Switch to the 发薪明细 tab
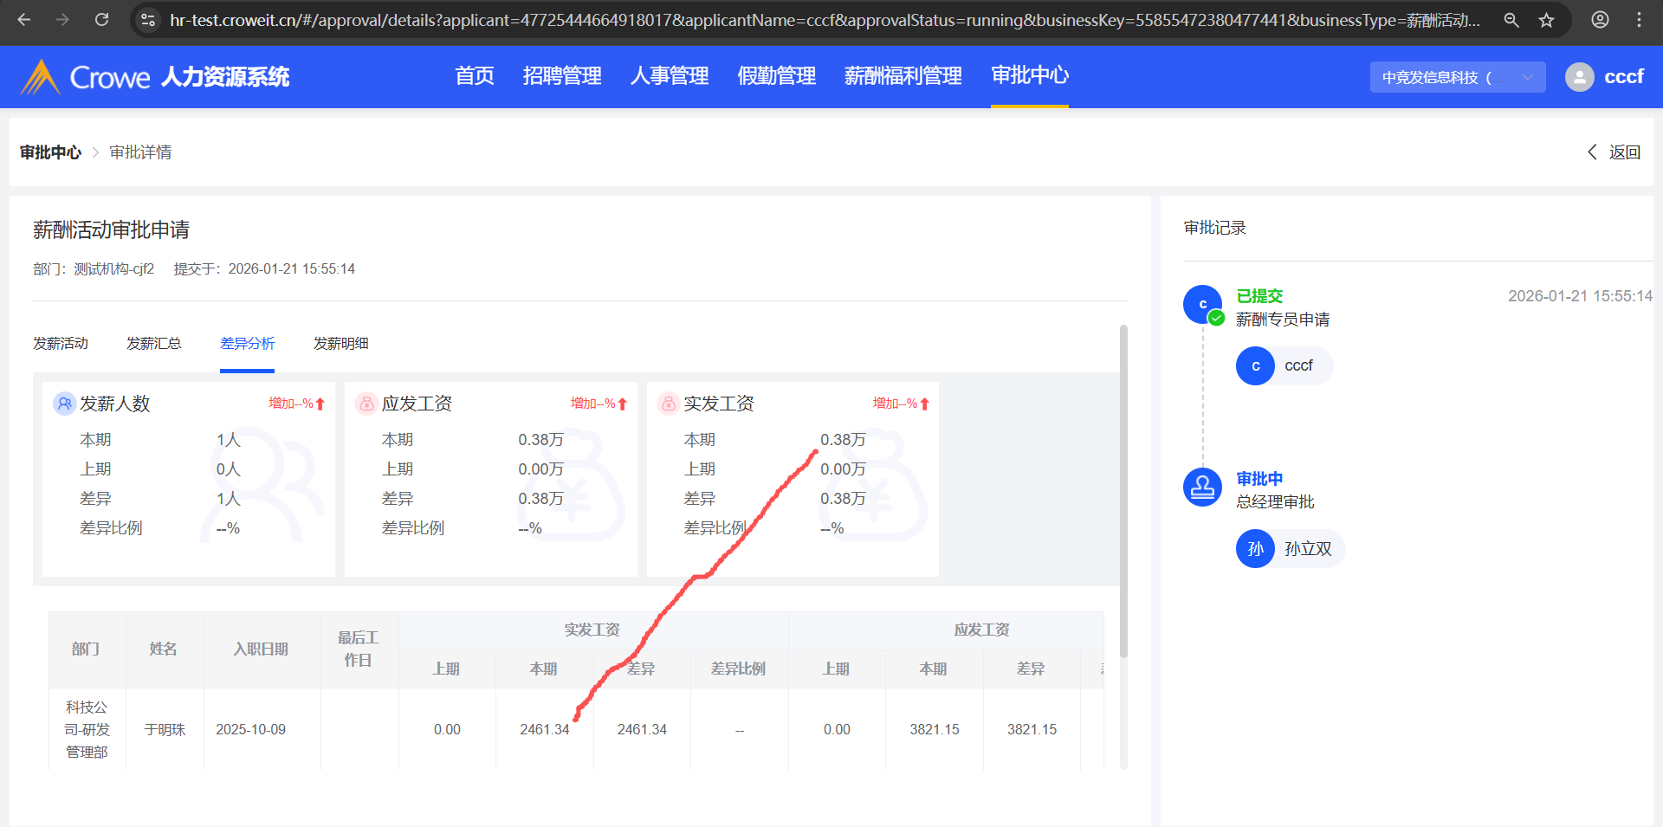Screen dimensions: 1663x827 (x=340, y=344)
